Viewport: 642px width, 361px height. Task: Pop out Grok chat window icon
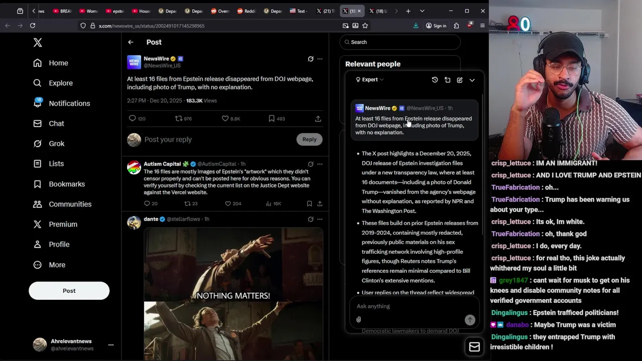(447, 80)
